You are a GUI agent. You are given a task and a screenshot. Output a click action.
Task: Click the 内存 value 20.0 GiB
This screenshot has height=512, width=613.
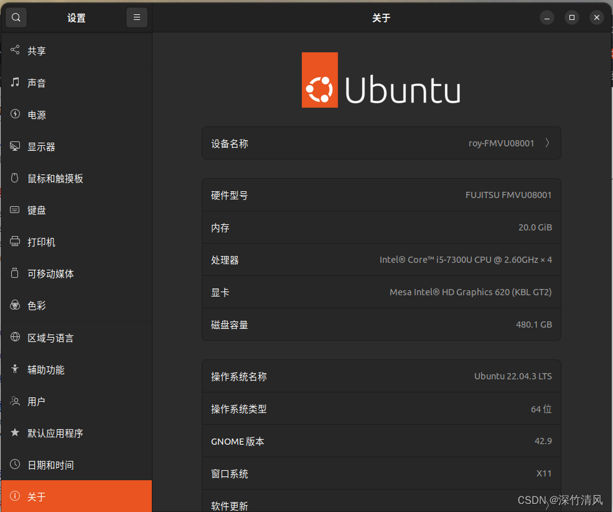tap(535, 227)
